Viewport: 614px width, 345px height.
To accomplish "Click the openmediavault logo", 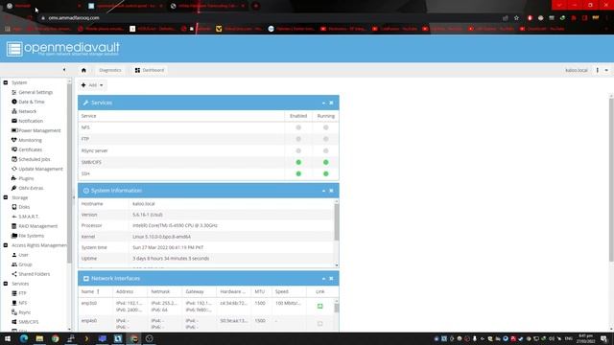I will click(x=63, y=49).
